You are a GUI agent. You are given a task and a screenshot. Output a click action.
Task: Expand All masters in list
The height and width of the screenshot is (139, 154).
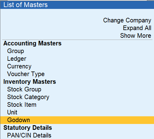137,28
